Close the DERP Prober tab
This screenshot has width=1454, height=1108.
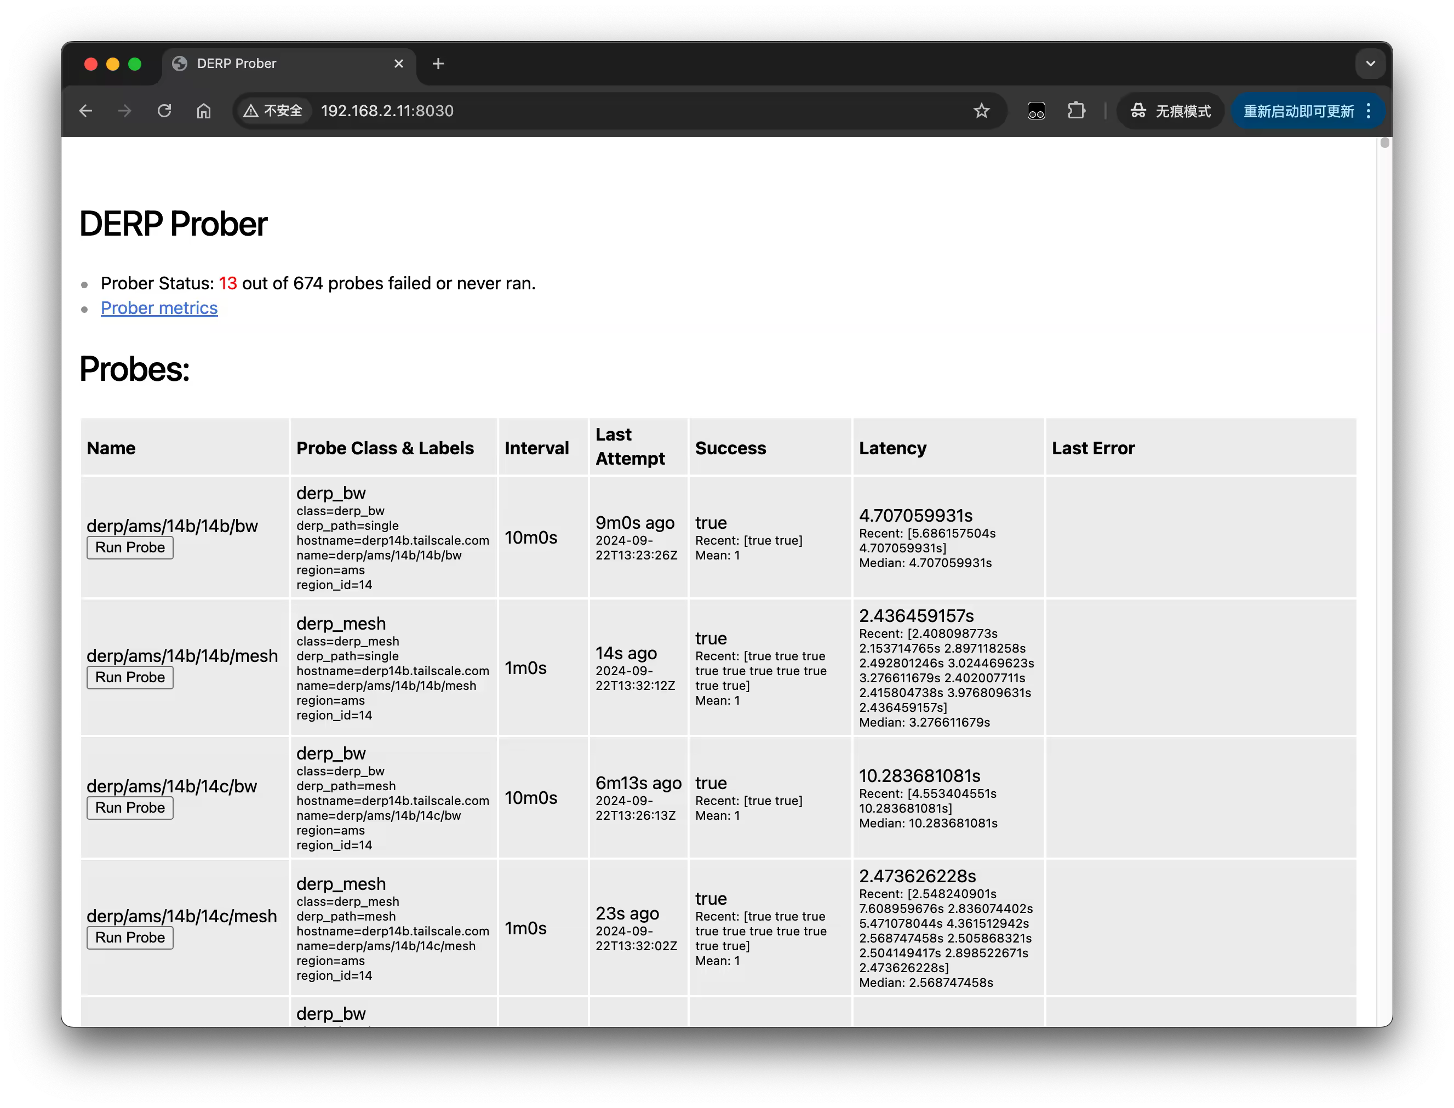coord(398,64)
